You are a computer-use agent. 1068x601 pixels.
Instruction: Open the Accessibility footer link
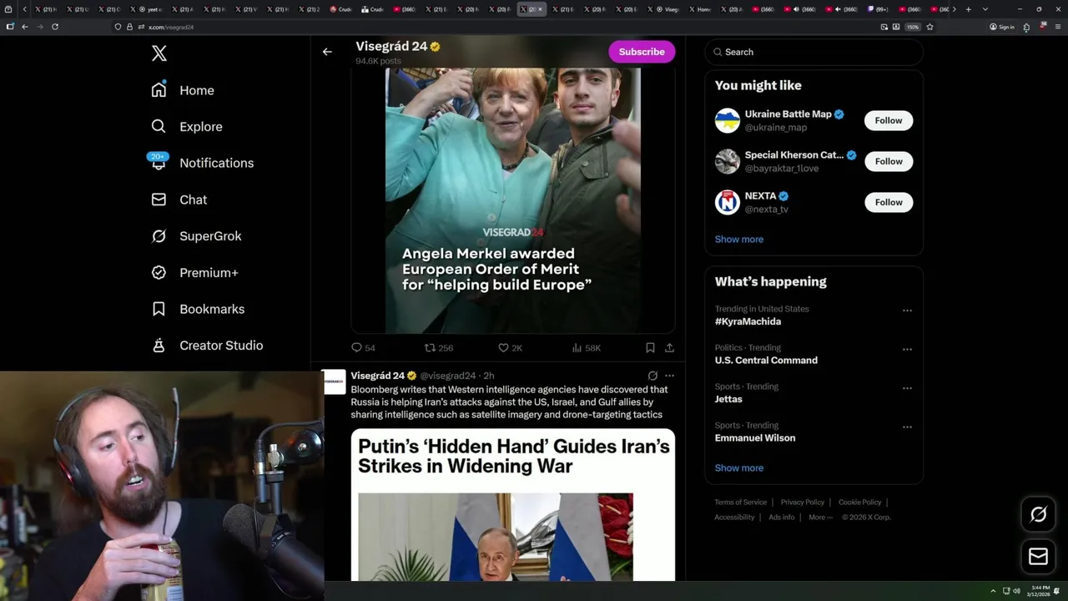tap(734, 518)
